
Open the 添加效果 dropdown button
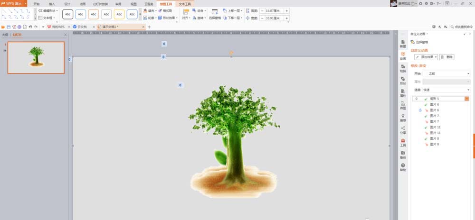(x=426, y=57)
